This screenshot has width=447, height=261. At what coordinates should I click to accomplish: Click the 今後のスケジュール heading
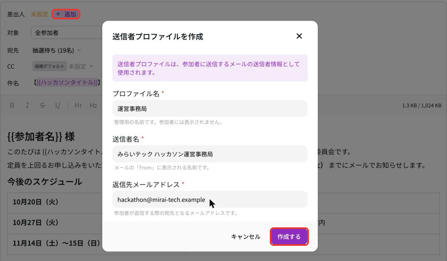point(45,182)
